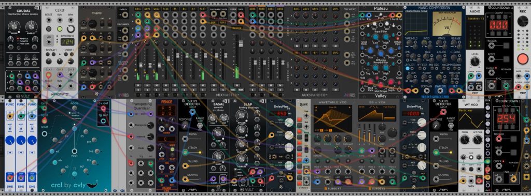Viewport: 531px width, 196px height.
Task: Solo the WAV1 track in MixMaster
Action: [147, 90]
